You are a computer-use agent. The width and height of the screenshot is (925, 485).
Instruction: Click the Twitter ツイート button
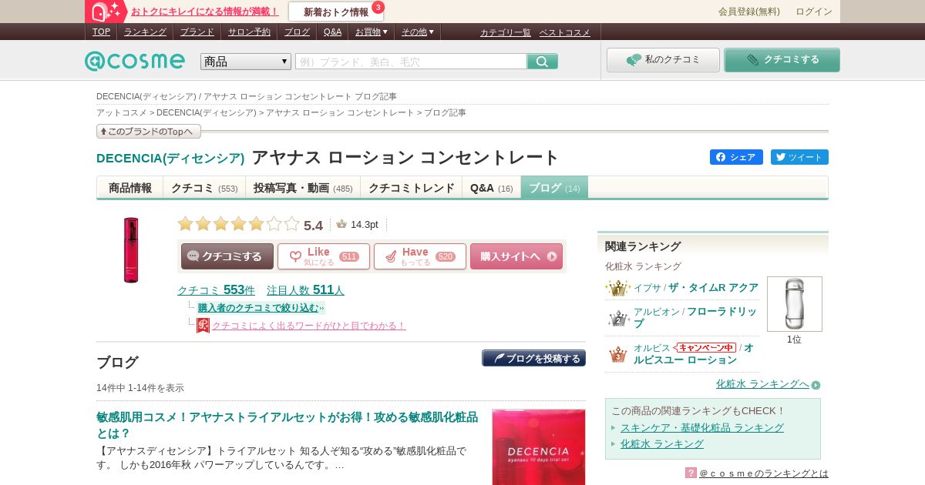799,157
